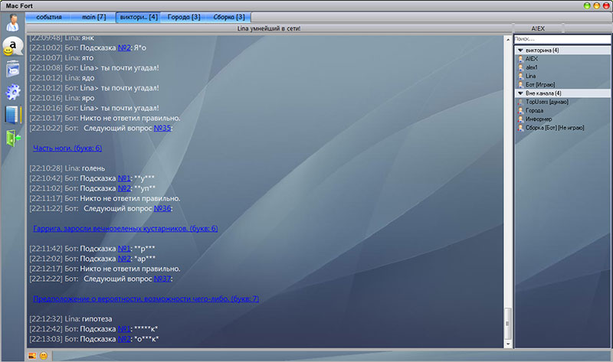Click the blue notebook sidebar icon

(x=12, y=115)
